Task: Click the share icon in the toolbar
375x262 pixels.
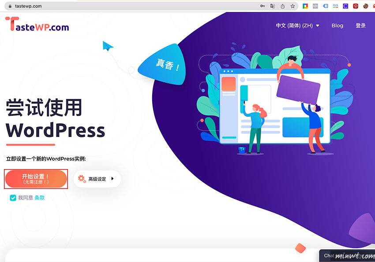Action: click(x=282, y=6)
